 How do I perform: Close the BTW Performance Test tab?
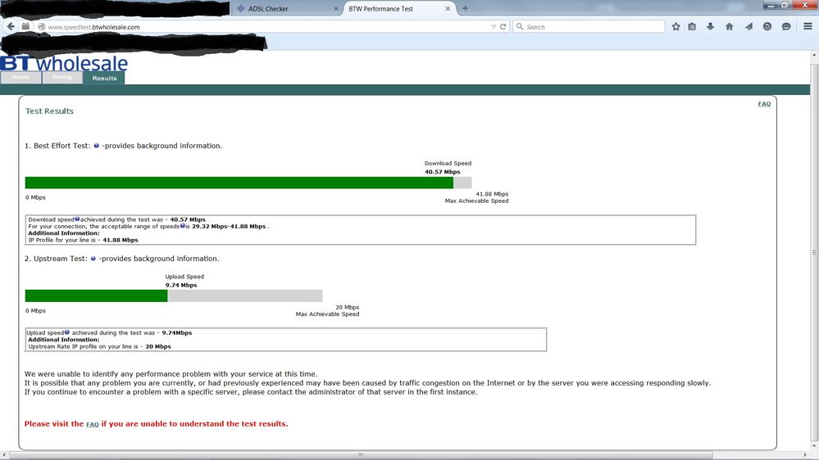tap(448, 9)
